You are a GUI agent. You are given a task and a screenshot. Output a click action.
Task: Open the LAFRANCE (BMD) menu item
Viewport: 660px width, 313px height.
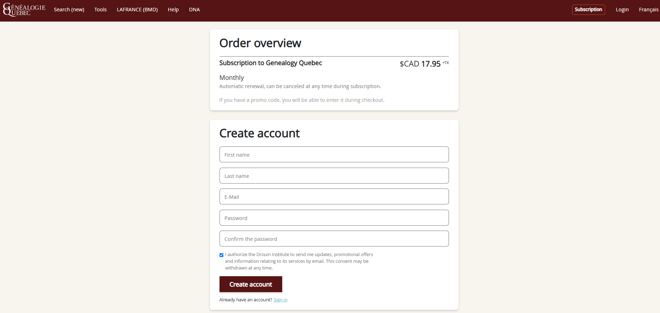137,10
